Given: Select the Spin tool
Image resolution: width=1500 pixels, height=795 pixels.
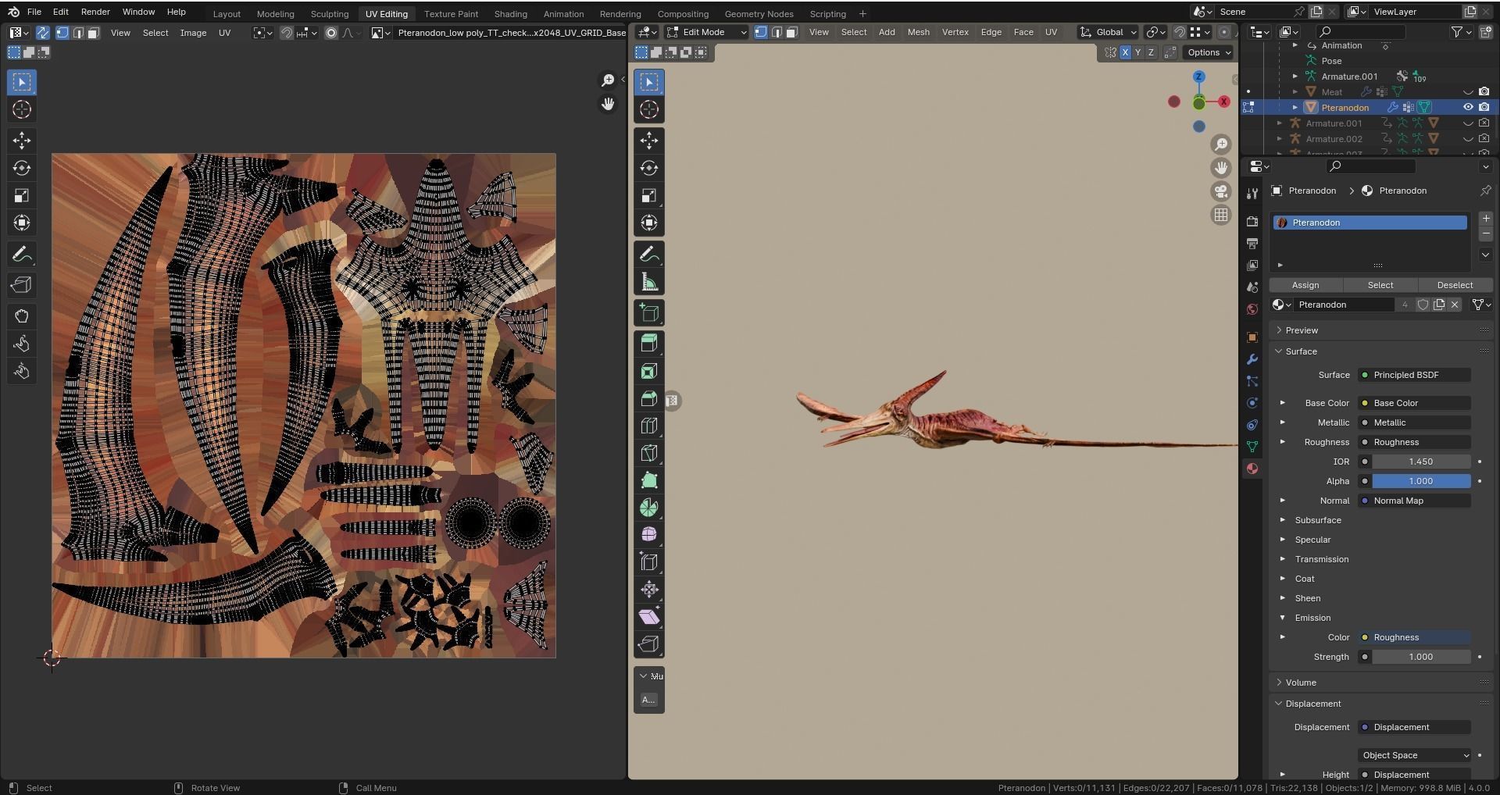Looking at the screenshot, I should point(649,508).
